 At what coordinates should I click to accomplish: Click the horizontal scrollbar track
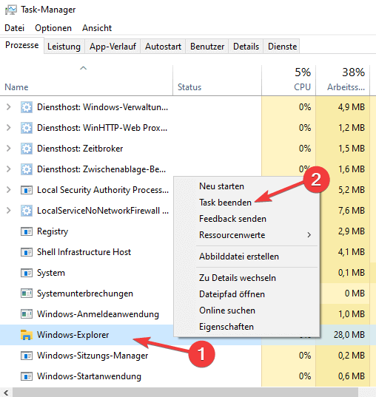coord(185,393)
